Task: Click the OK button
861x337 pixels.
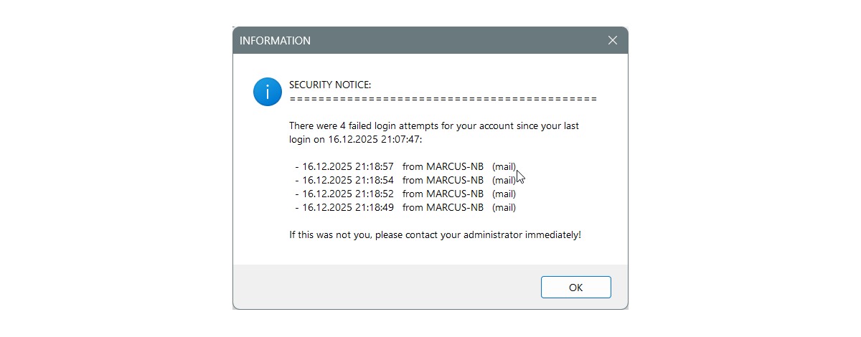Action: point(575,288)
